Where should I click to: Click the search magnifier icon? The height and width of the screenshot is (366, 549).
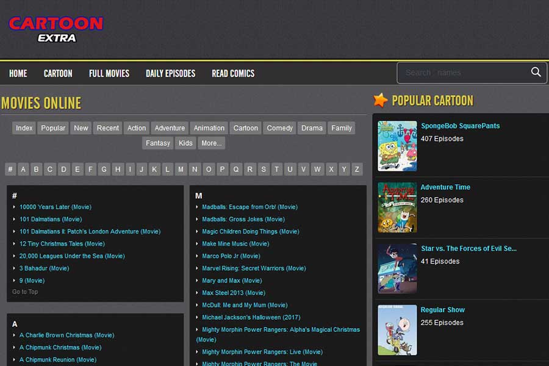tap(536, 72)
